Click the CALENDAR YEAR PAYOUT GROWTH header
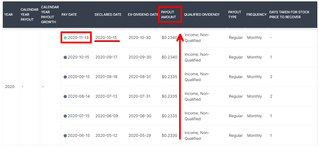 50,15
